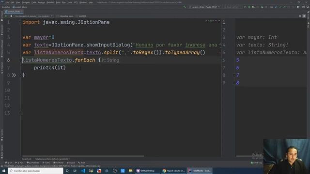The image size is (310, 174).
Task: Click the fold marker beside import on line 1
Action: (20, 22)
